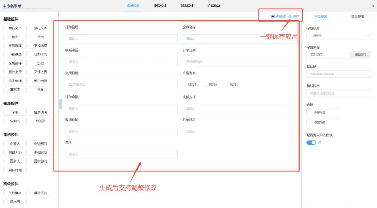Viewport: 377px width, 208px height.
Task: Check the 选项1 checkbox
Action: pos(184,85)
